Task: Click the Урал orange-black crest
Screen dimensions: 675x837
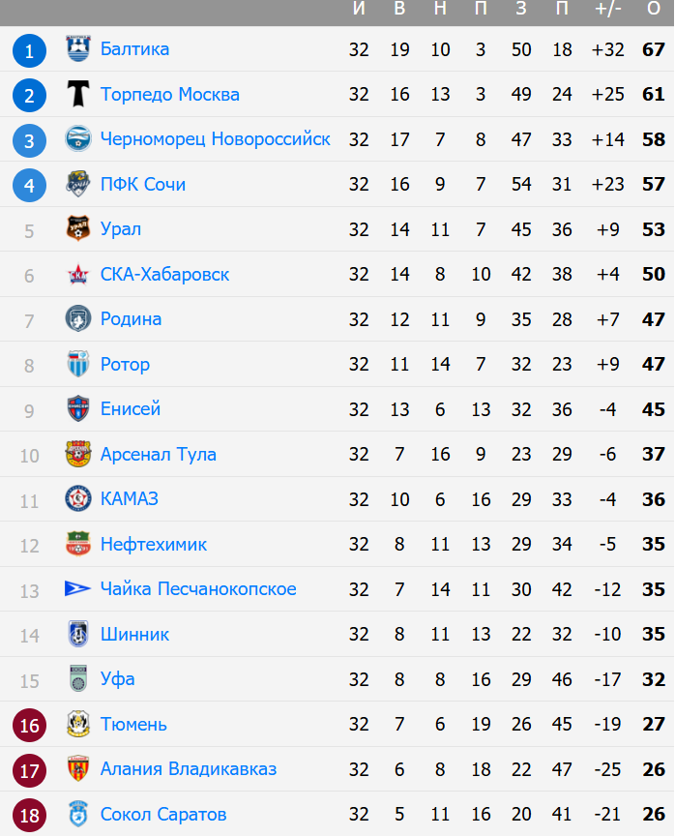Action: (78, 229)
